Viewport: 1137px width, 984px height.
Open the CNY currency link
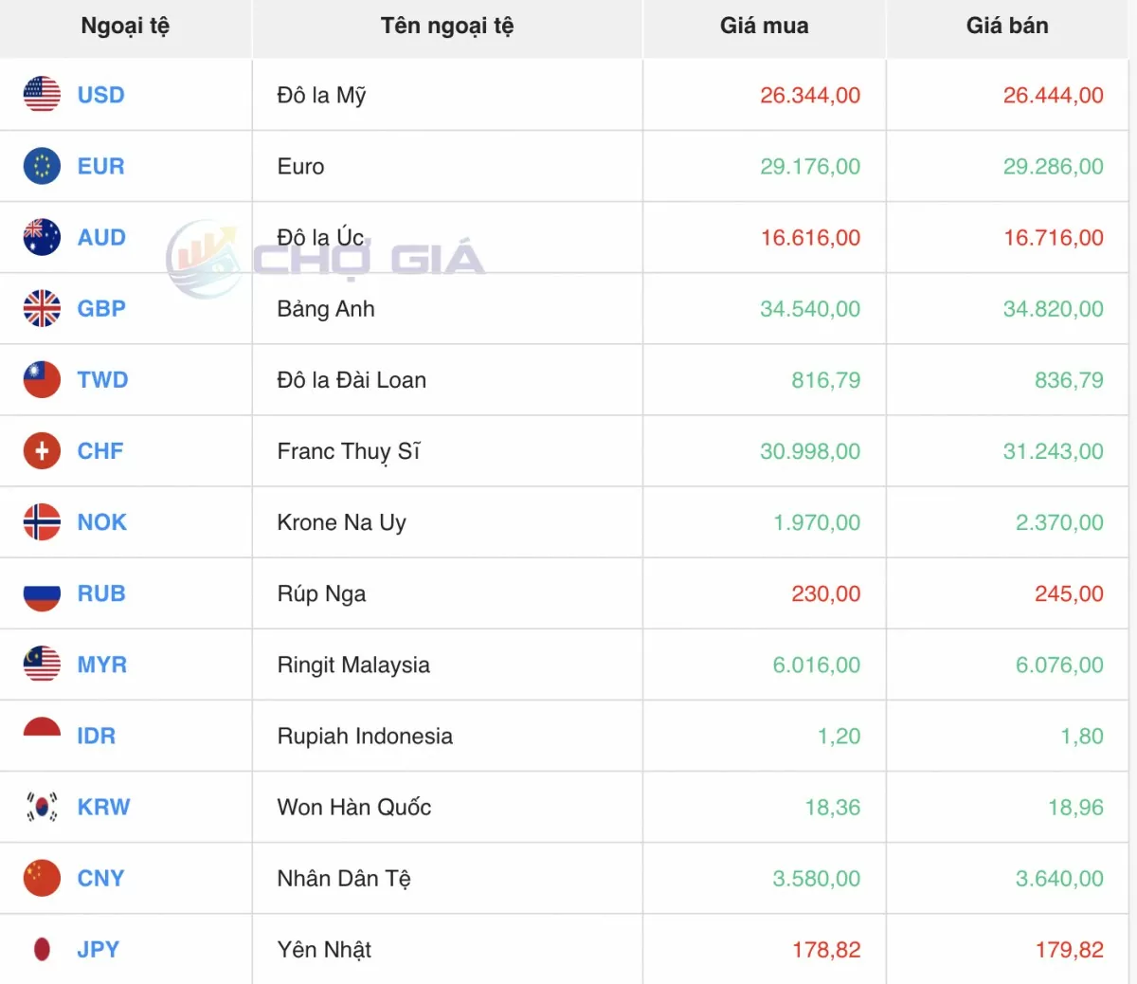tap(100, 878)
